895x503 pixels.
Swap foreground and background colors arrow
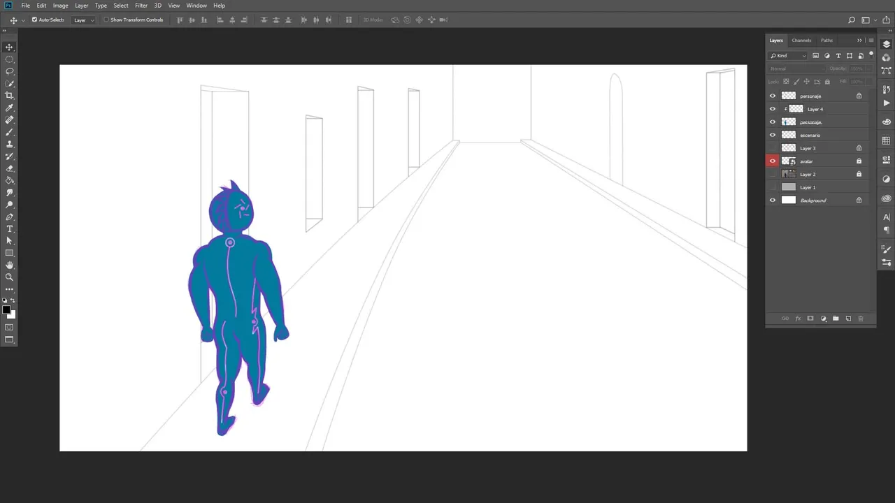click(x=13, y=301)
